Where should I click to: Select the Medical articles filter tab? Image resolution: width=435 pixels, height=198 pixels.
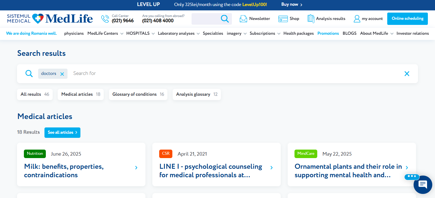click(81, 94)
